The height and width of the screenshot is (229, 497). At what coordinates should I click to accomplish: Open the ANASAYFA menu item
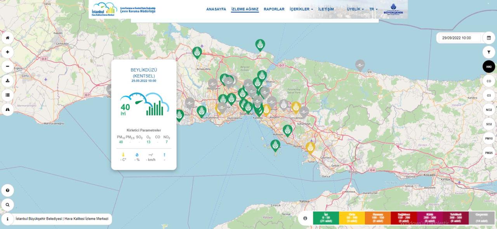coord(216,9)
